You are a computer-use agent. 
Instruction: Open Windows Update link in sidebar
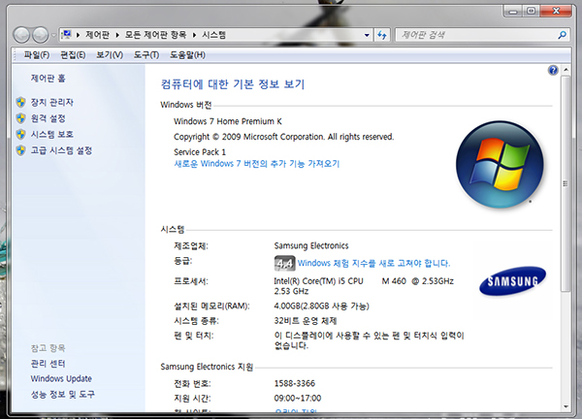click(61, 378)
